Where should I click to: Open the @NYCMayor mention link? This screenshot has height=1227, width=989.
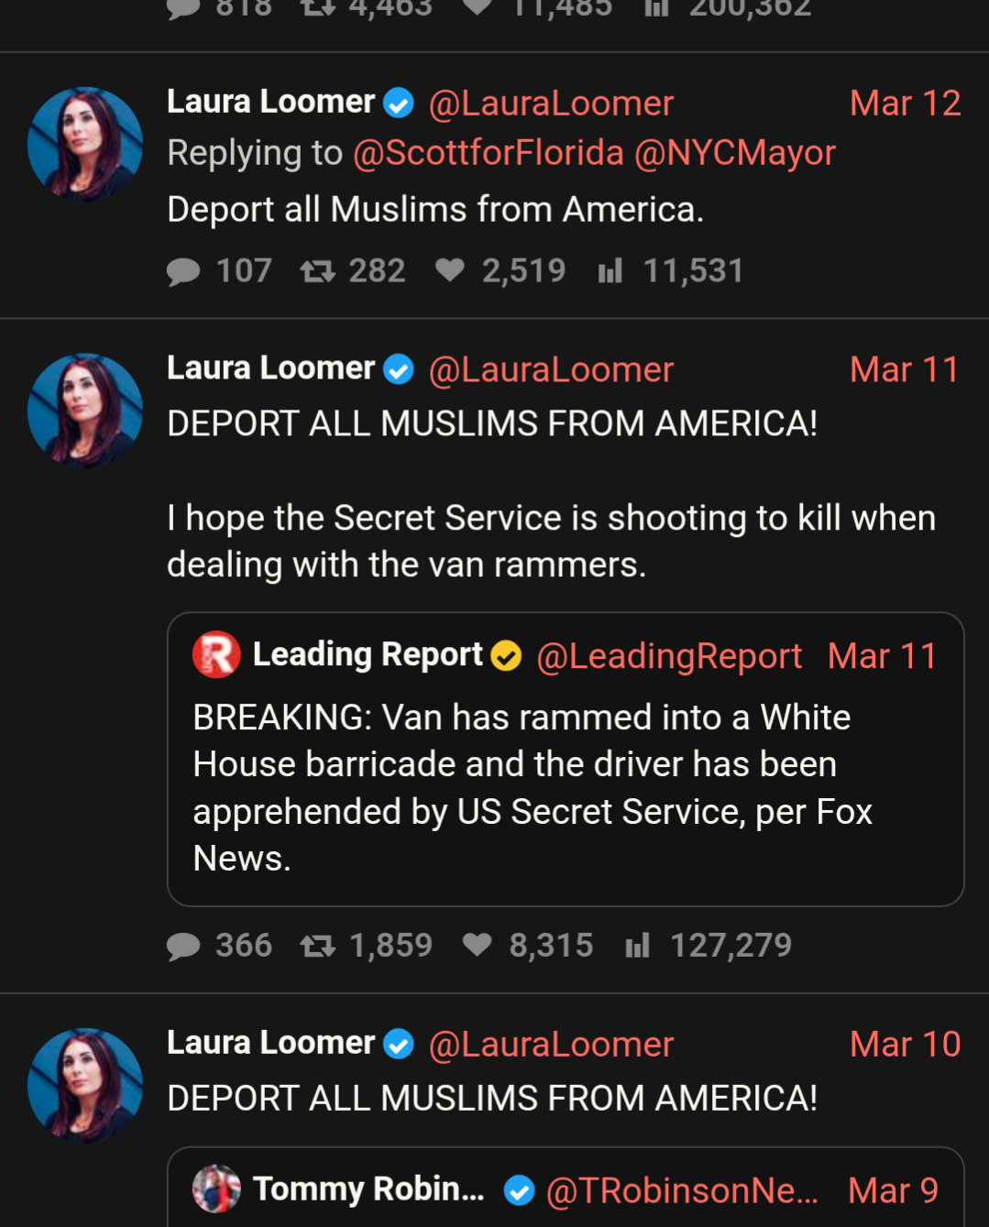pos(735,153)
